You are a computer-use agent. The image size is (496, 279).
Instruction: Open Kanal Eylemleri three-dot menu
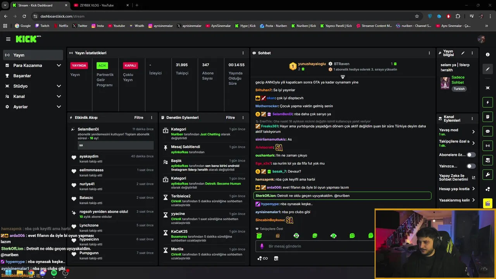(472, 119)
